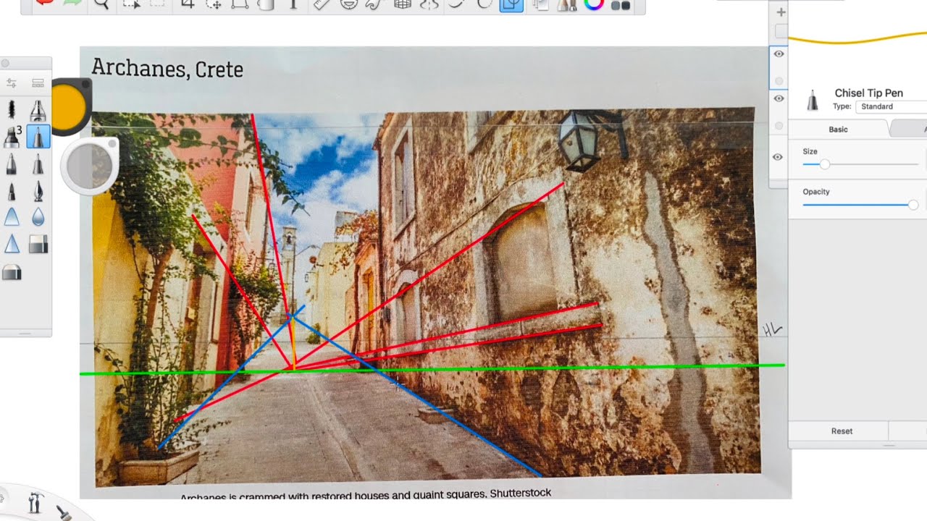927x521 pixels.
Task: Select the hard eraser in brush palette
Action: pos(38,245)
